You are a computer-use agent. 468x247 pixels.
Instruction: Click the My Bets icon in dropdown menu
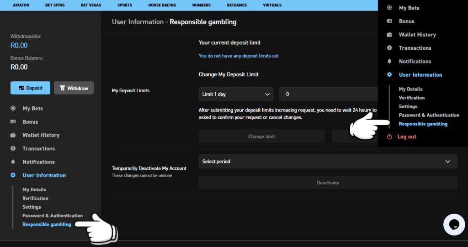(x=389, y=8)
